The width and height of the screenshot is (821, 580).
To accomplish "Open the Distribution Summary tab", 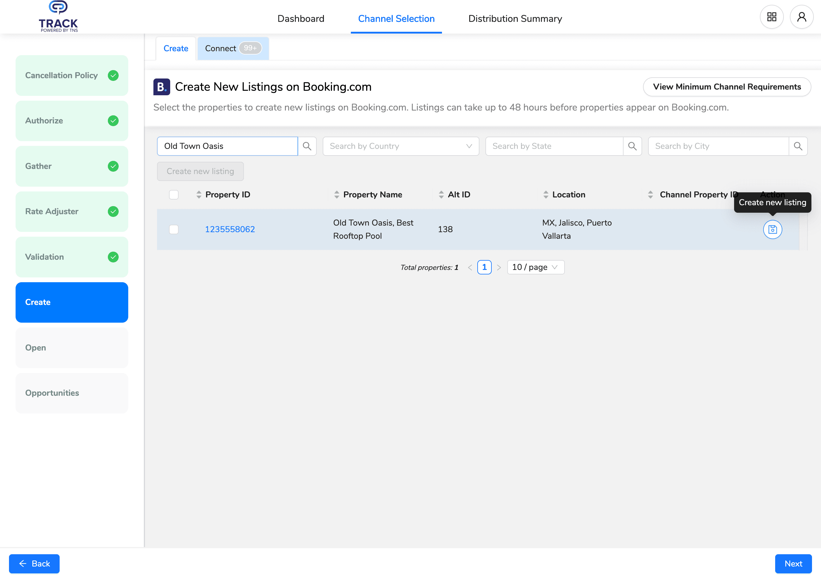I will [x=515, y=19].
